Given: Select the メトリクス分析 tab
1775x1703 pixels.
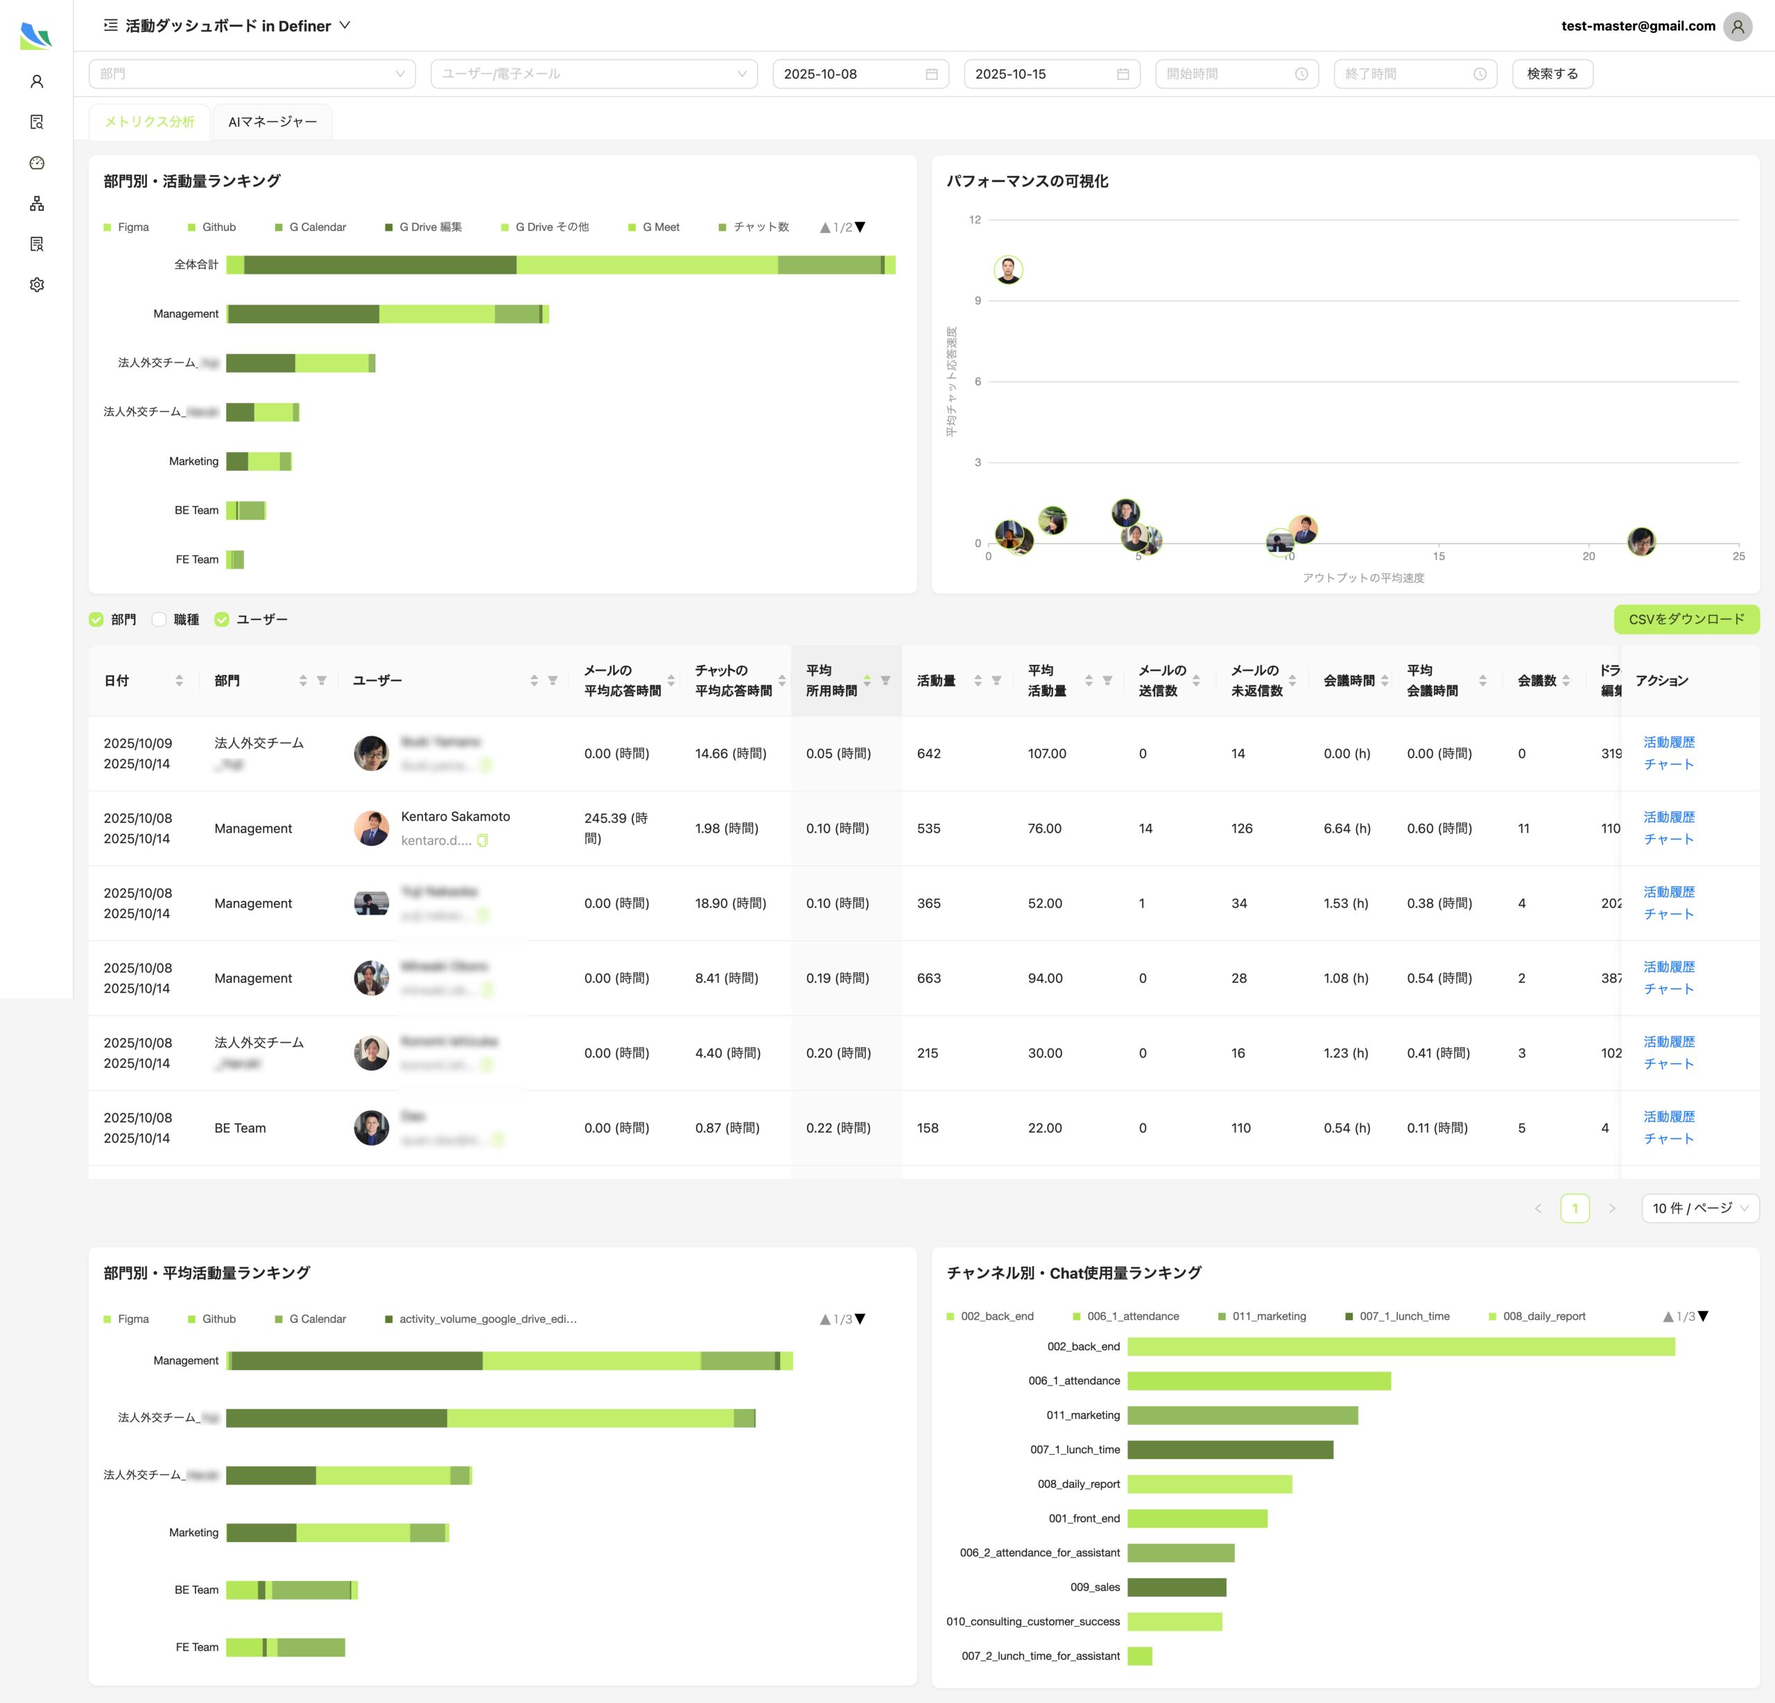Looking at the screenshot, I should [x=150, y=121].
